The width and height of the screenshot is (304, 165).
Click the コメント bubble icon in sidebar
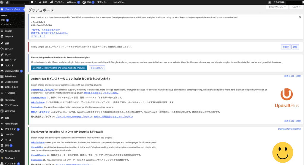click(x=2, y=65)
